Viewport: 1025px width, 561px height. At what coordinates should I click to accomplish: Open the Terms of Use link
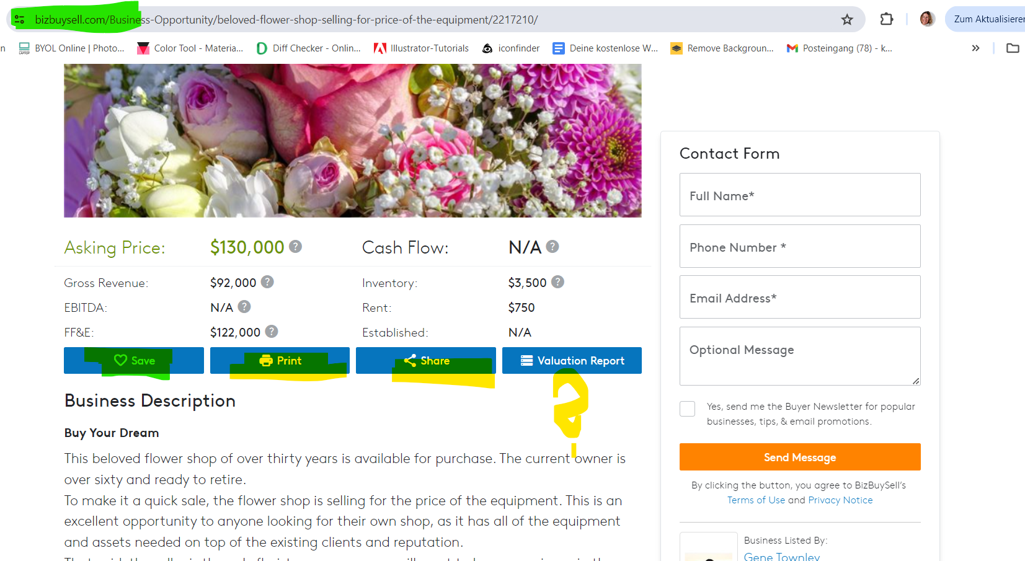(756, 500)
